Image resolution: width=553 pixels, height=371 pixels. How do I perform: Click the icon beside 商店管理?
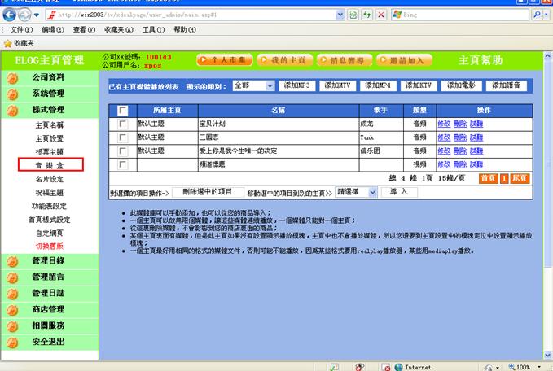point(11,309)
